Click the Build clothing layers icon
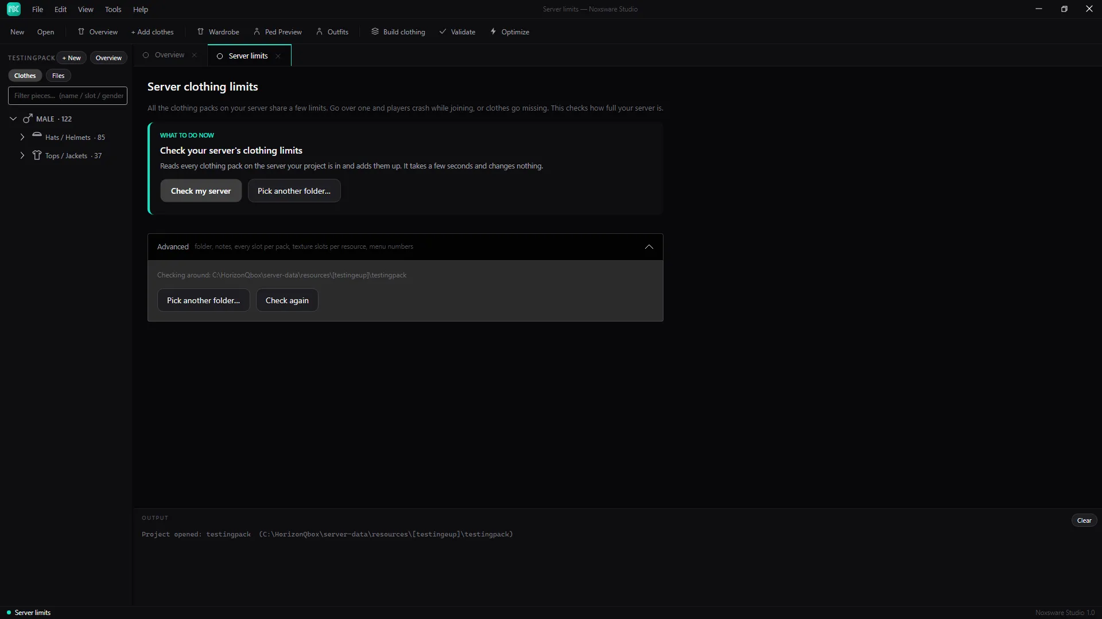The width and height of the screenshot is (1102, 619). [375, 32]
